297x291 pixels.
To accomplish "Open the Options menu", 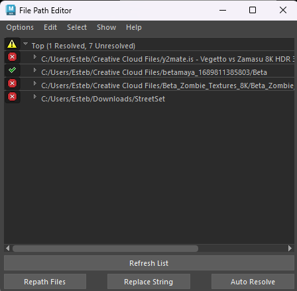I will click(20, 27).
